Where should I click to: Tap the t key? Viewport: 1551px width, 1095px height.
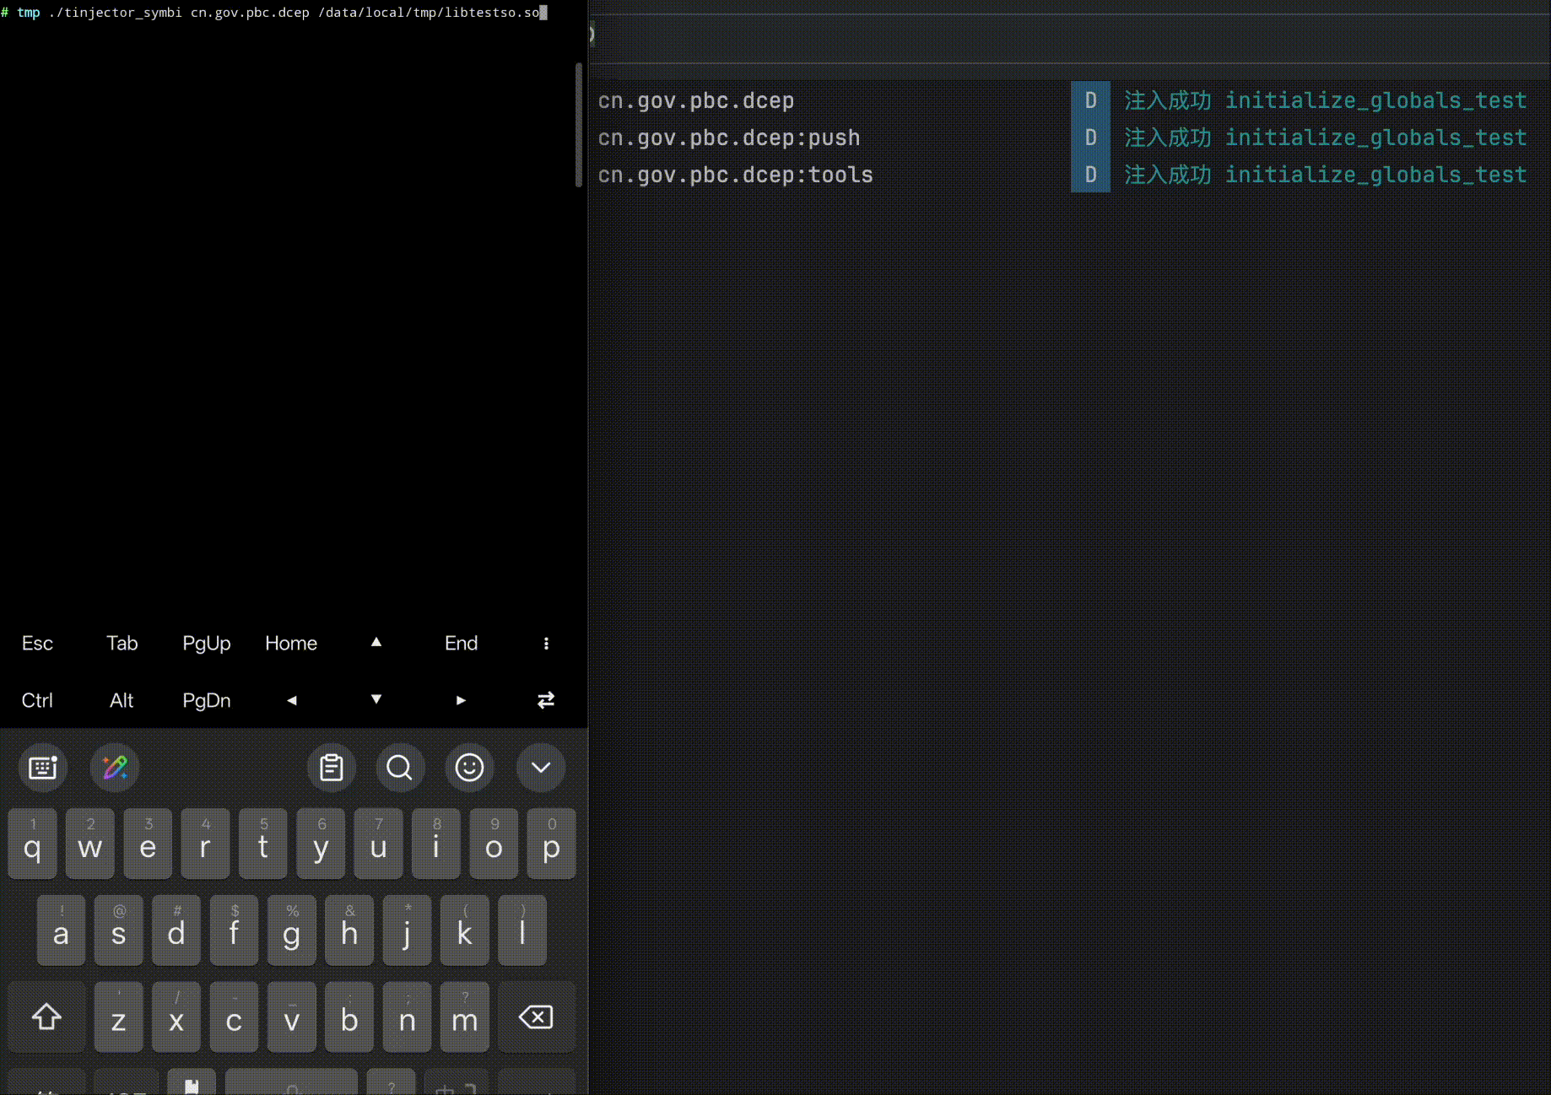pyautogui.click(x=263, y=844)
